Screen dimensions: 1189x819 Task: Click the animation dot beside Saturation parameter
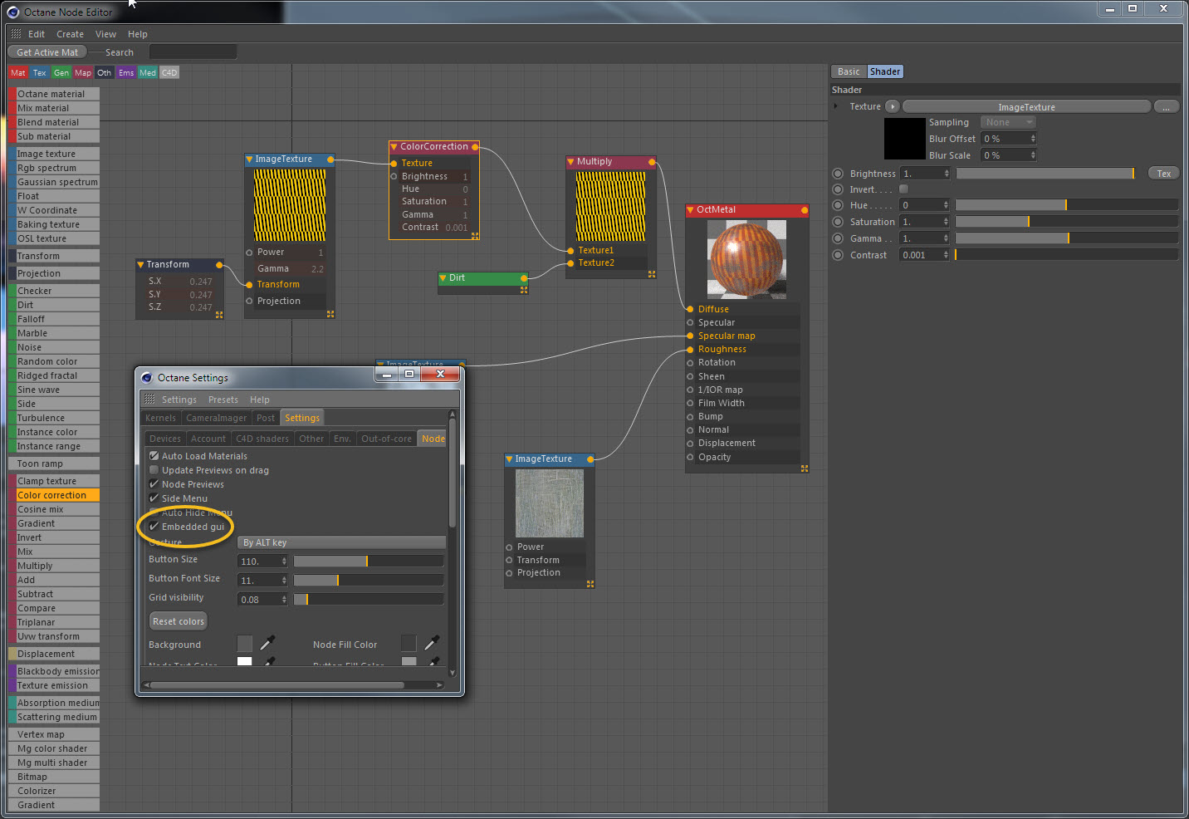(838, 222)
